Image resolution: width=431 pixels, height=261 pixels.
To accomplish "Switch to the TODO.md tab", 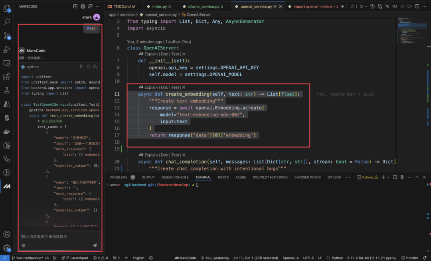I will coord(122,6).
